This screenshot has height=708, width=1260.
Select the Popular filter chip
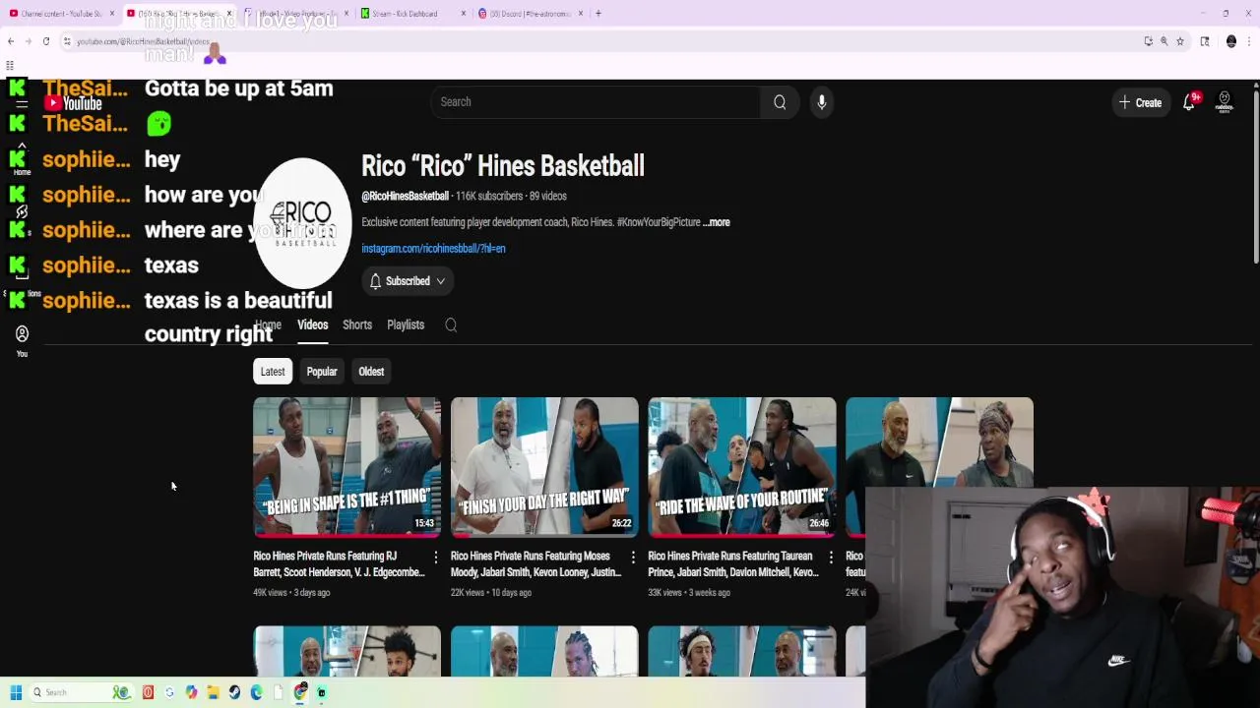click(x=322, y=372)
